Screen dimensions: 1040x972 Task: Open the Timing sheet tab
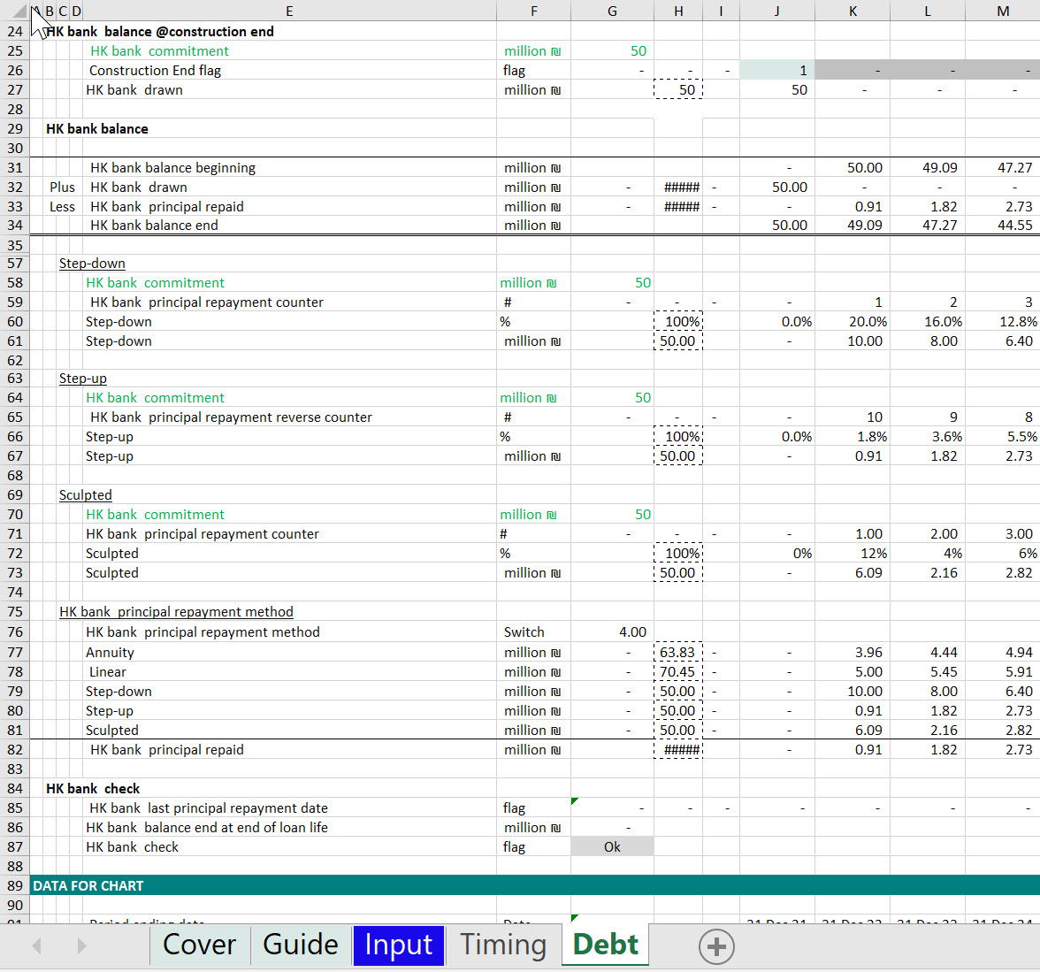tap(502, 944)
